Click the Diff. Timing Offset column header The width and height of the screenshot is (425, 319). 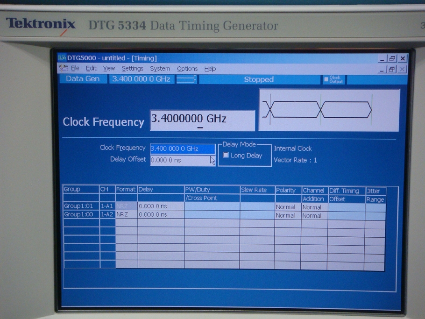coord(347,195)
